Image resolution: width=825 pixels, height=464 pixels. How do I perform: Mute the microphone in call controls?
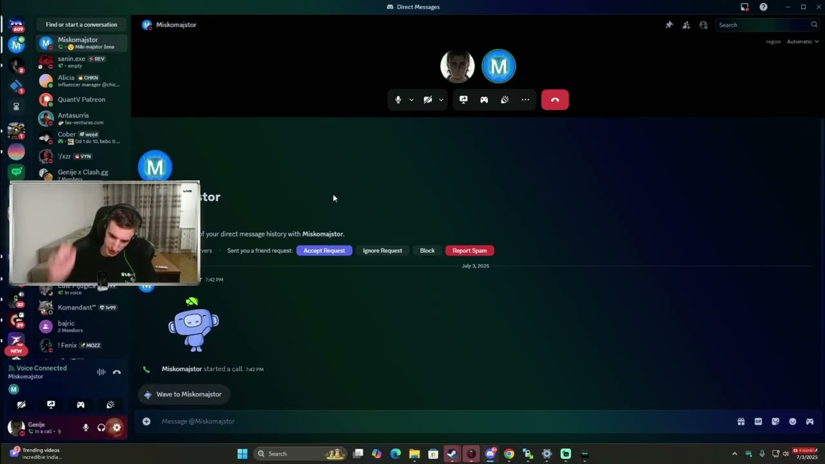398,100
